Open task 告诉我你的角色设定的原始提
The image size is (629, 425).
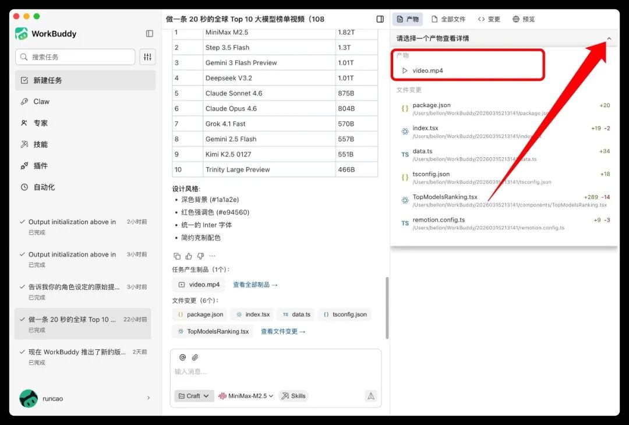click(83, 292)
